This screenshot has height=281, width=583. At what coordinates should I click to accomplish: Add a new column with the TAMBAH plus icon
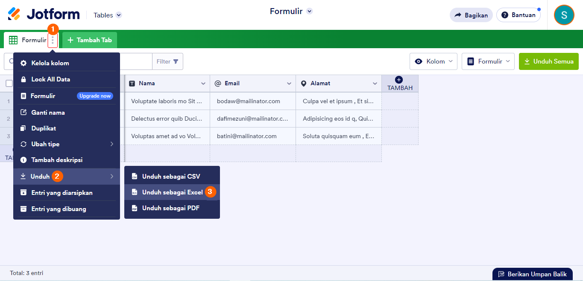click(399, 79)
